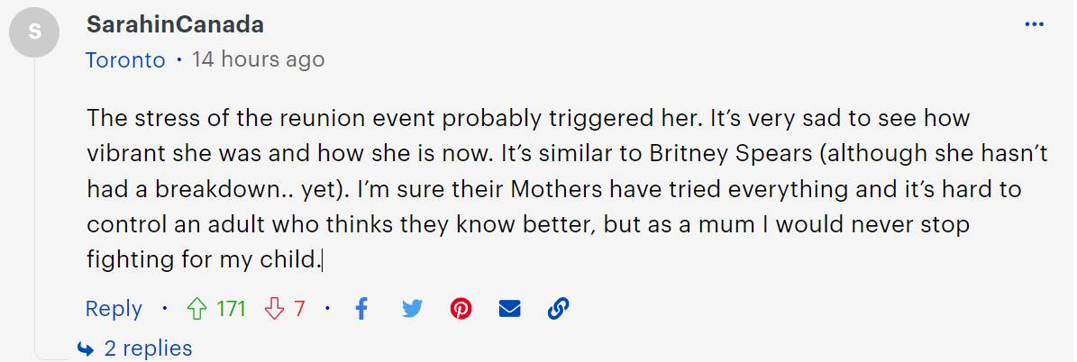Screen dimensions: 1077x362
Task: Expand the 2 replies thread
Action: (148, 348)
